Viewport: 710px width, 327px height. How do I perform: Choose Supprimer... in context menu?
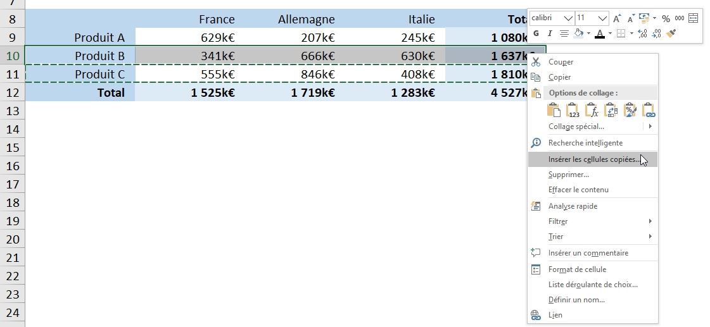coord(593,175)
